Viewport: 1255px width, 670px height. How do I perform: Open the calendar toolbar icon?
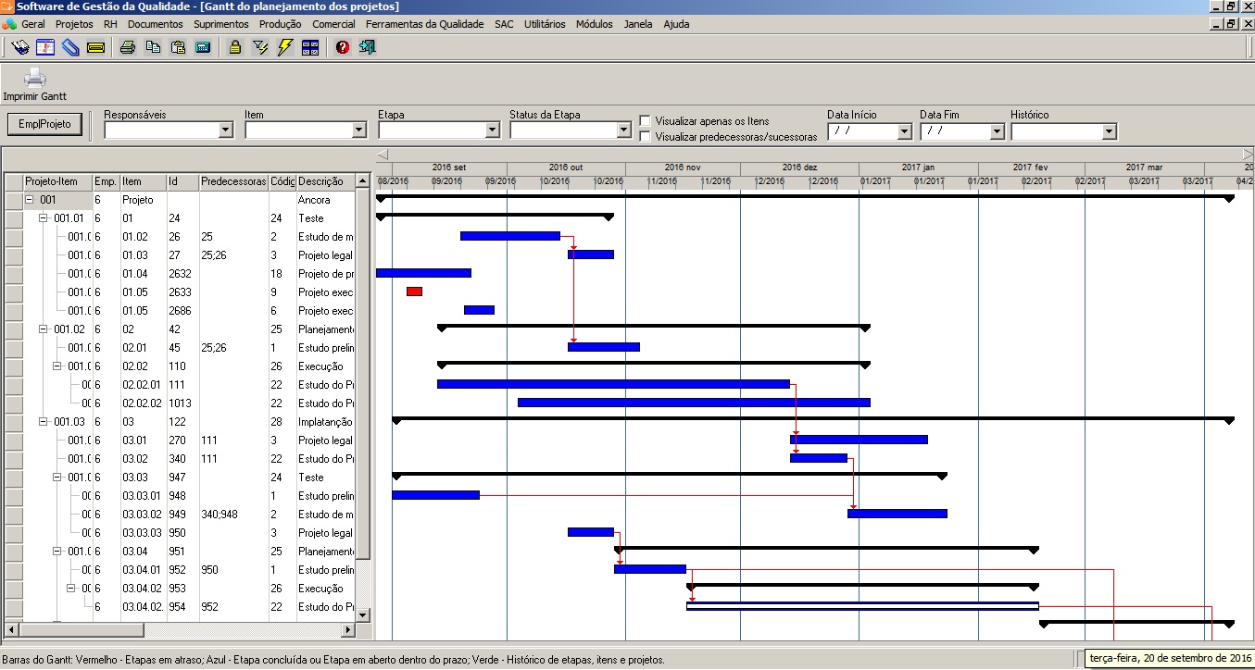click(x=45, y=47)
